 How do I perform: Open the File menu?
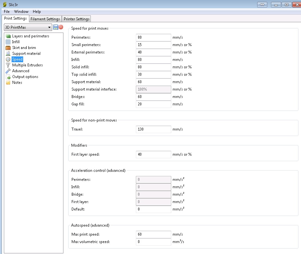pyautogui.click(x=7, y=12)
